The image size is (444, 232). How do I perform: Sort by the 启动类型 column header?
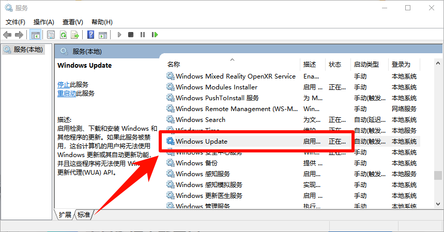pyautogui.click(x=366, y=65)
